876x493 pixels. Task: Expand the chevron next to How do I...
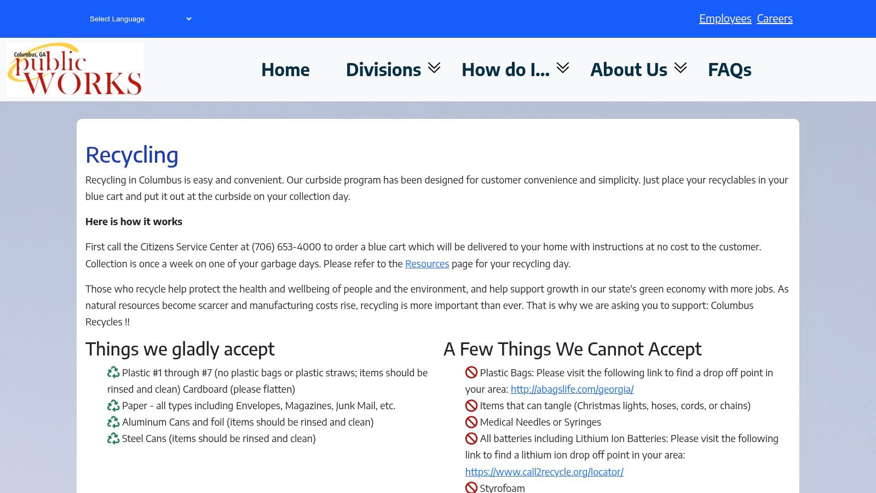pos(563,68)
